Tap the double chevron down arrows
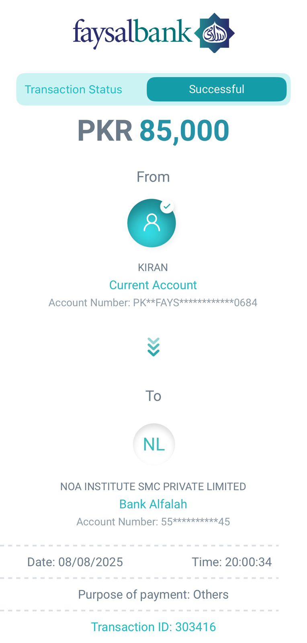This screenshot has width=307, height=643. 153,347
